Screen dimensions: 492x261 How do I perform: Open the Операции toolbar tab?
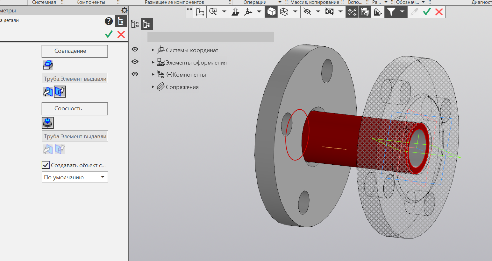pyautogui.click(x=255, y=2)
